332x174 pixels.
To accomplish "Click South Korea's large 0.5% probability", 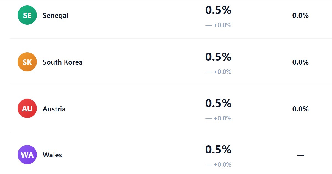I will (x=218, y=57).
